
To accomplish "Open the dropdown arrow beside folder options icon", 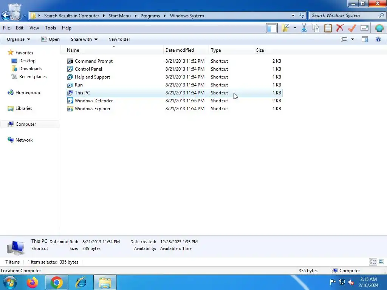I will pyautogui.click(x=295, y=28).
